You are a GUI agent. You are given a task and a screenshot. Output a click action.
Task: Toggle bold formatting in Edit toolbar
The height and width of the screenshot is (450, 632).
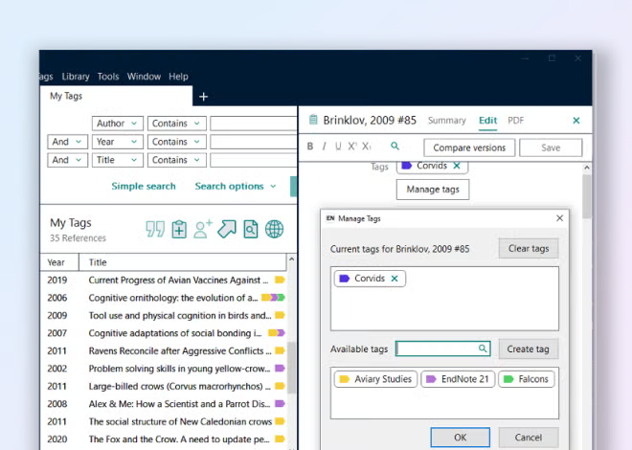coord(310,146)
